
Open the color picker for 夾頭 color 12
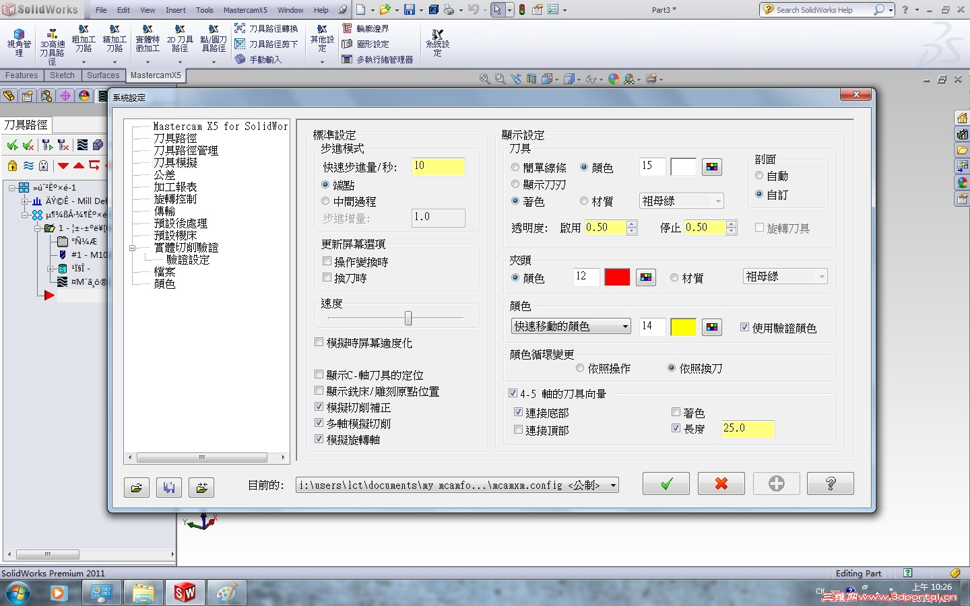[x=646, y=277]
